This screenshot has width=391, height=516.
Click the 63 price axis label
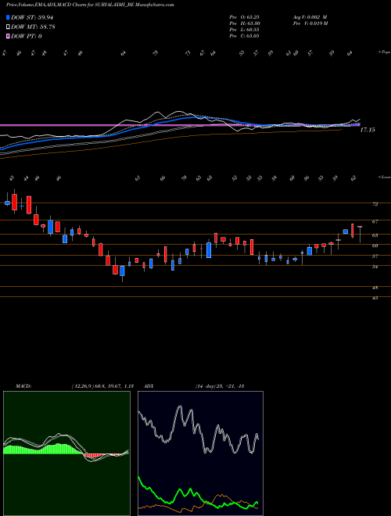(x=375, y=235)
